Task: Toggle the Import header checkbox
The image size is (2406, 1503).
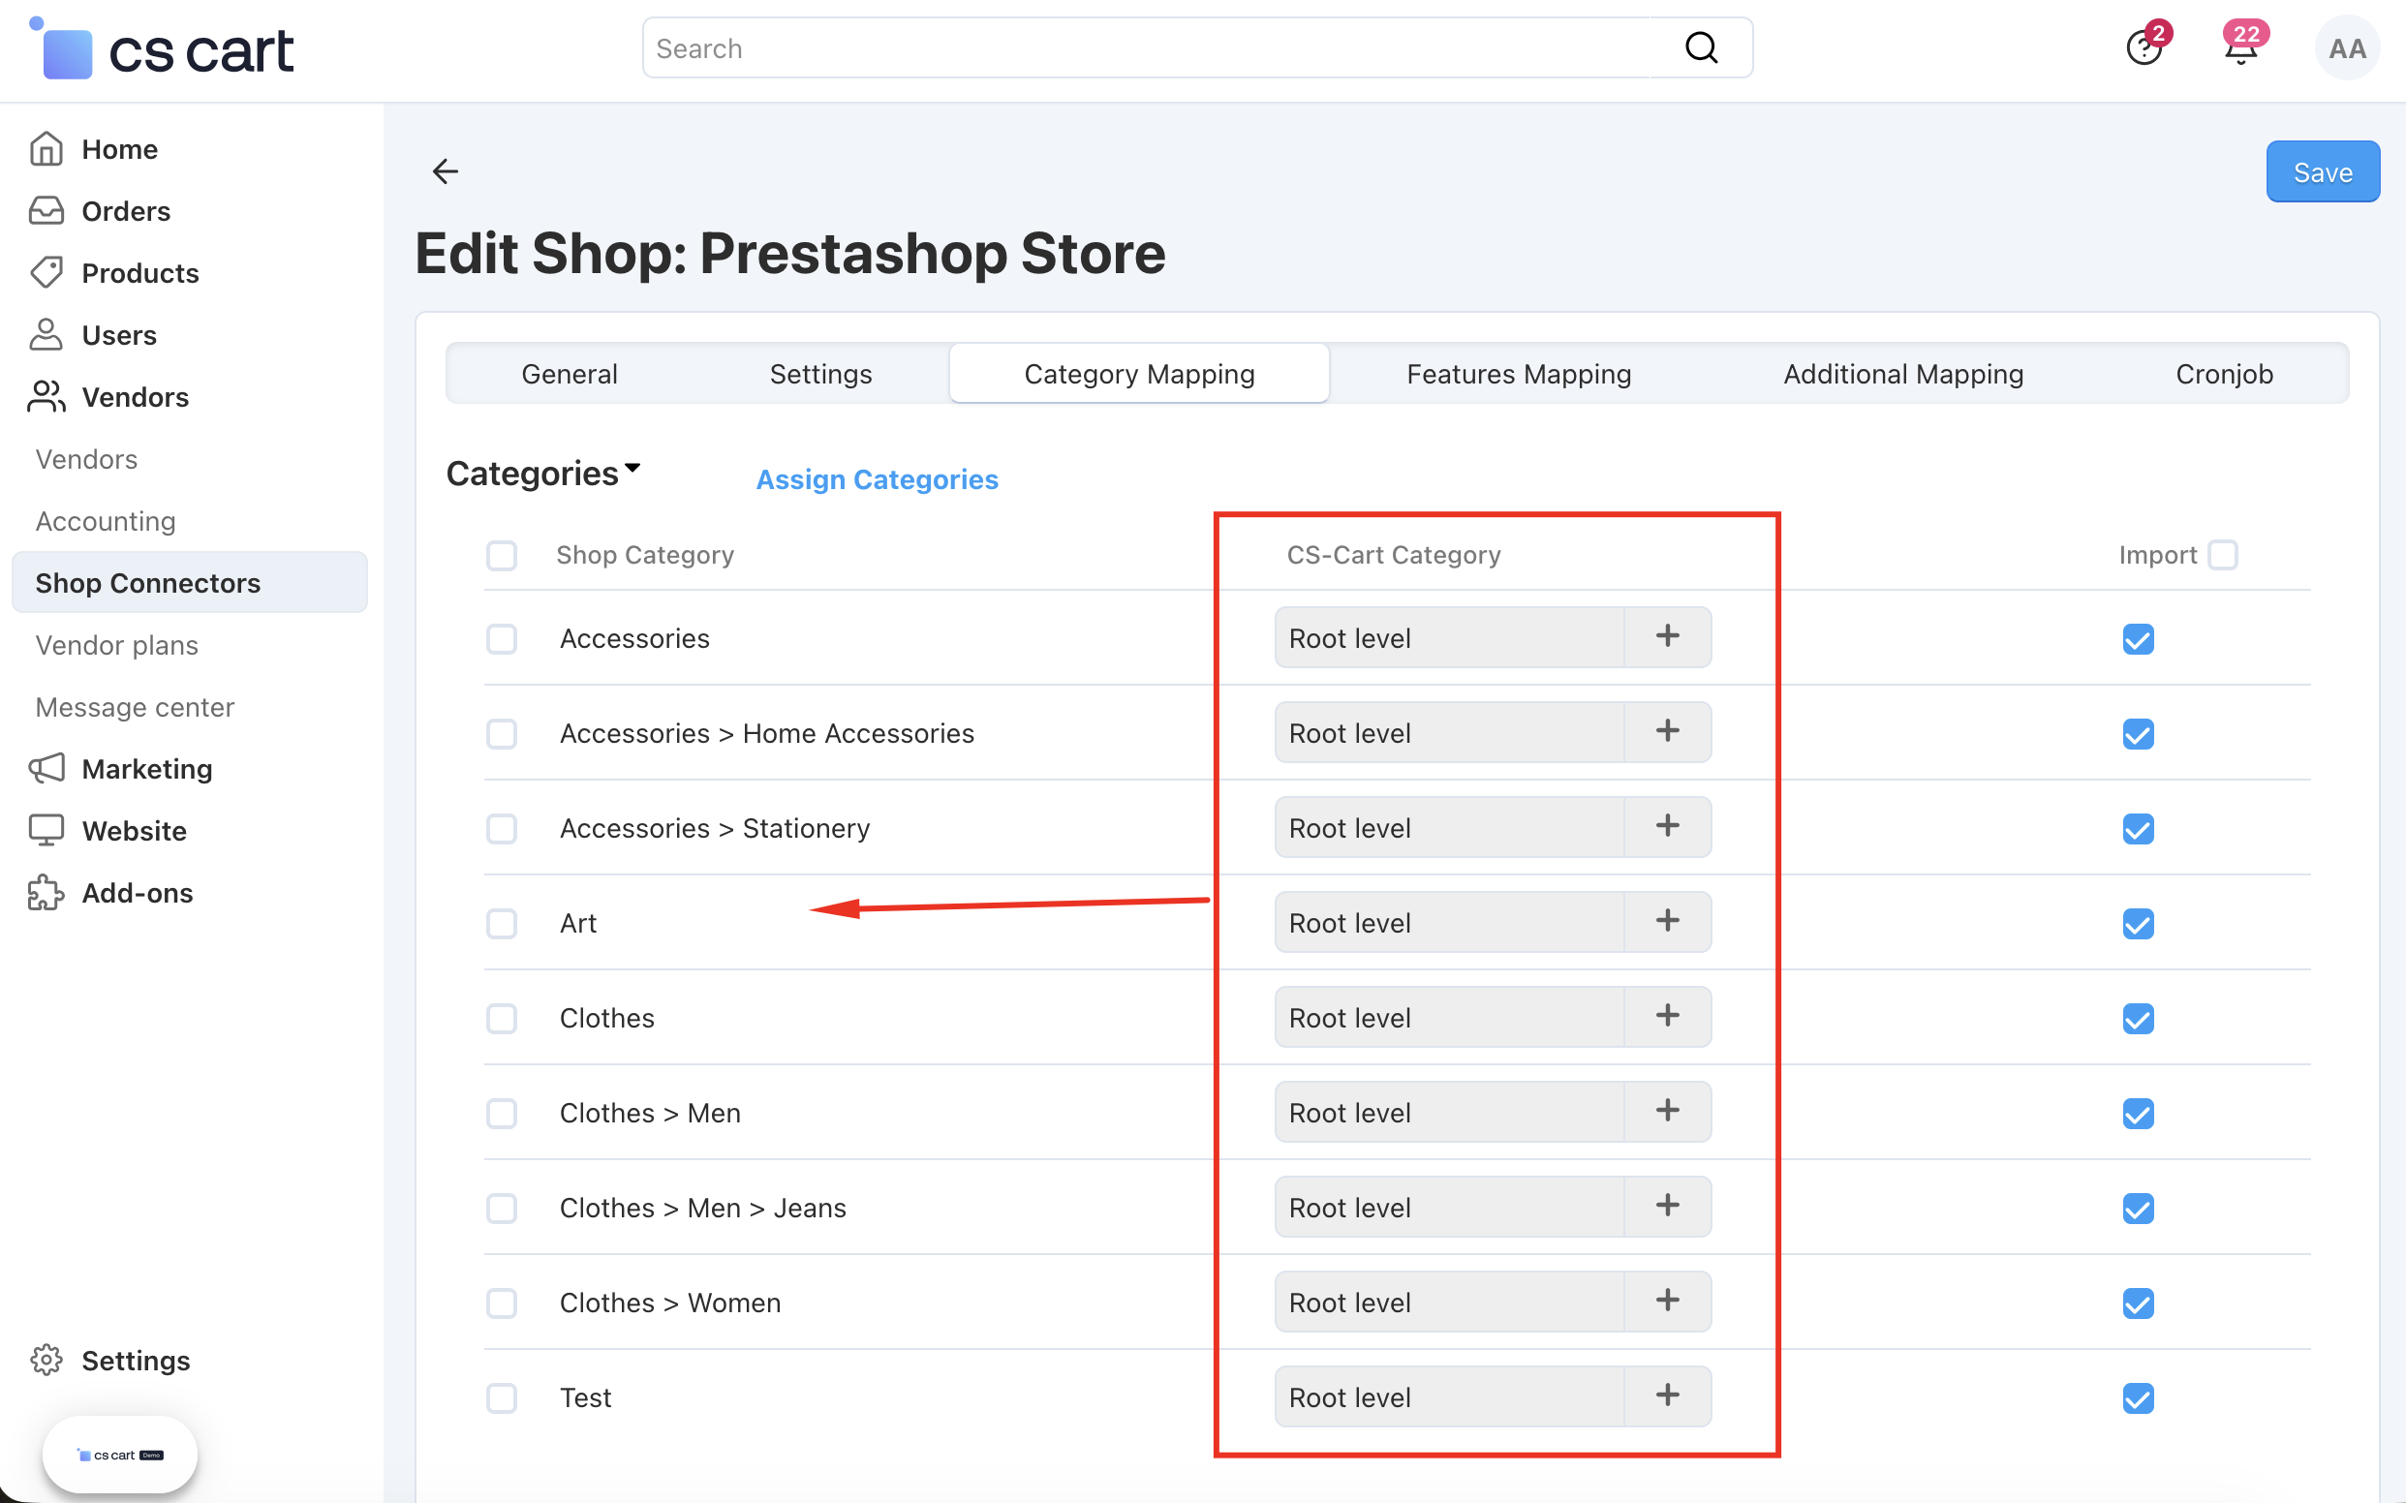Action: (2222, 555)
